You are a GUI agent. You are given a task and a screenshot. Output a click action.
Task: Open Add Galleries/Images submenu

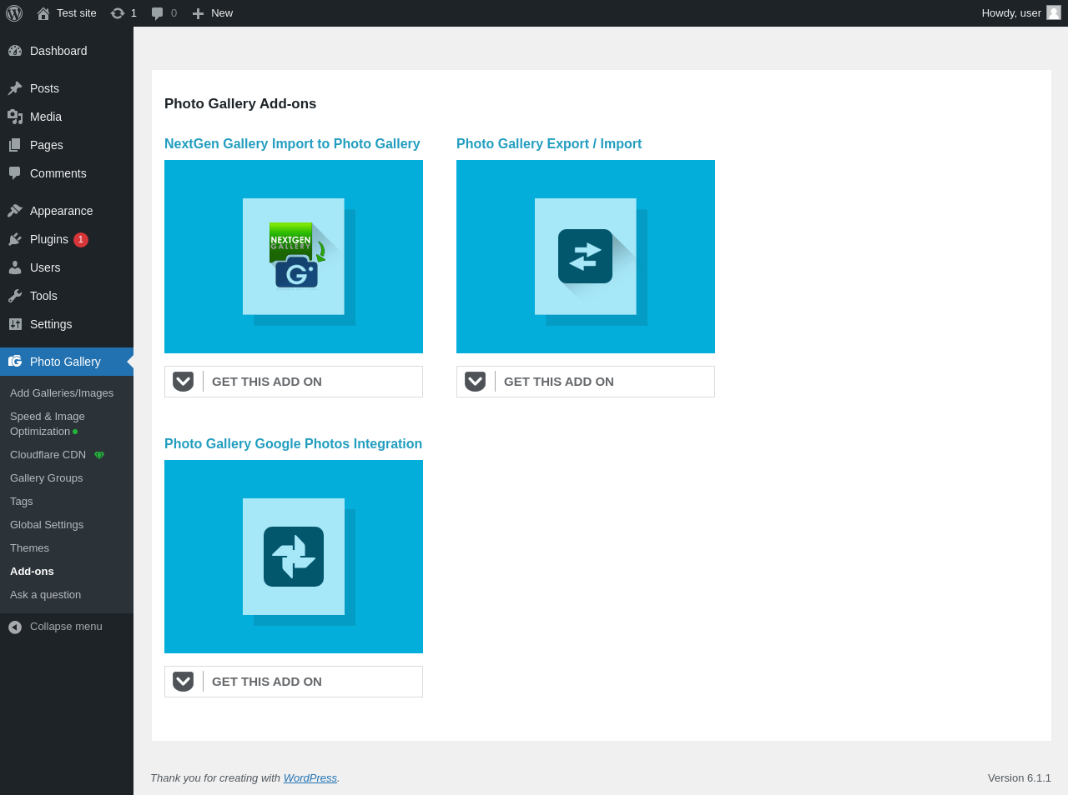67,393
